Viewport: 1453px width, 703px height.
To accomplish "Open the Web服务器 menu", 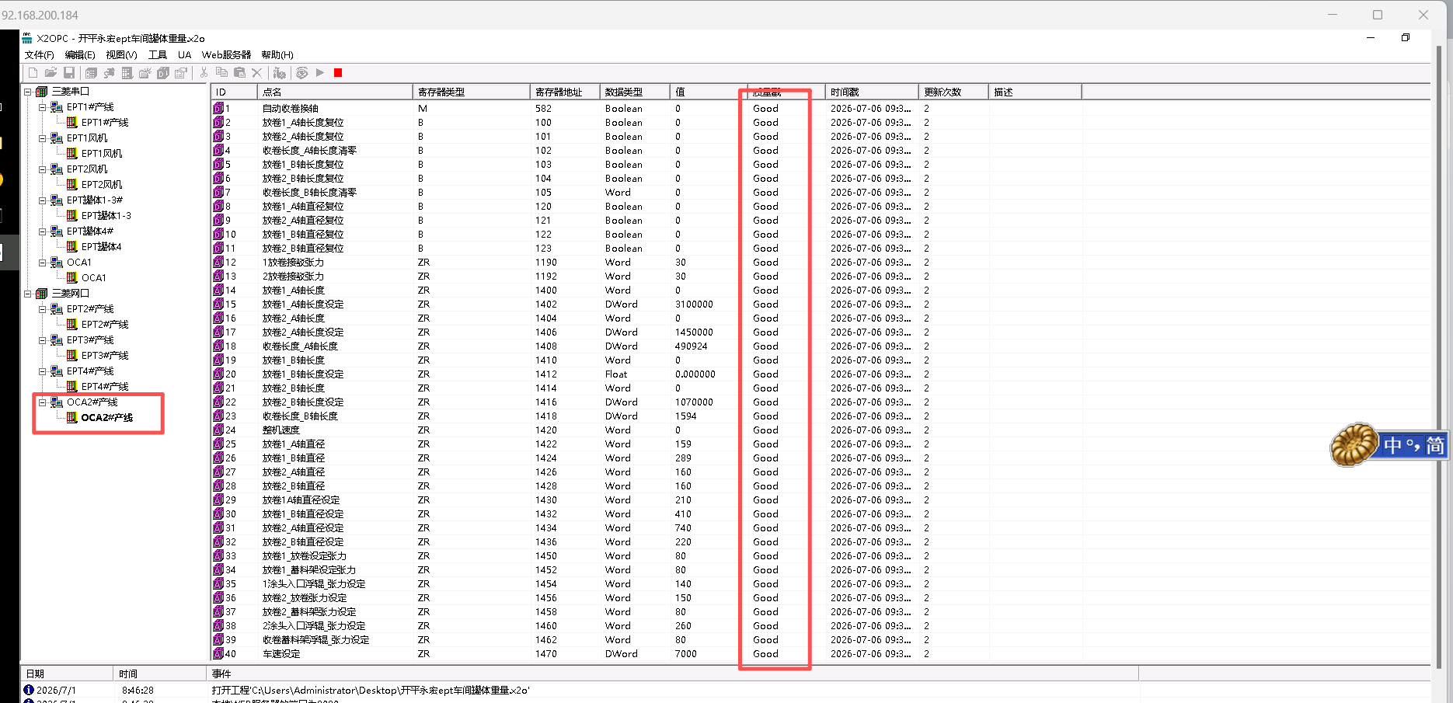I will click(x=226, y=55).
